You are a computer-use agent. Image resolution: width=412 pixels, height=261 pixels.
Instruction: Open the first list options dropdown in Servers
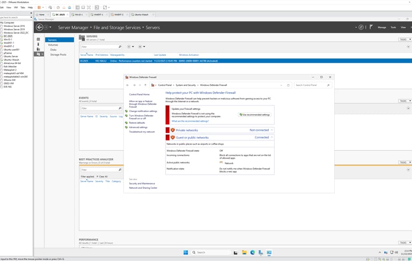coord(130,47)
